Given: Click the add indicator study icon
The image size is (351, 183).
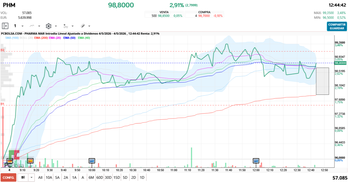Looking at the screenshot, I should point(65,26).
